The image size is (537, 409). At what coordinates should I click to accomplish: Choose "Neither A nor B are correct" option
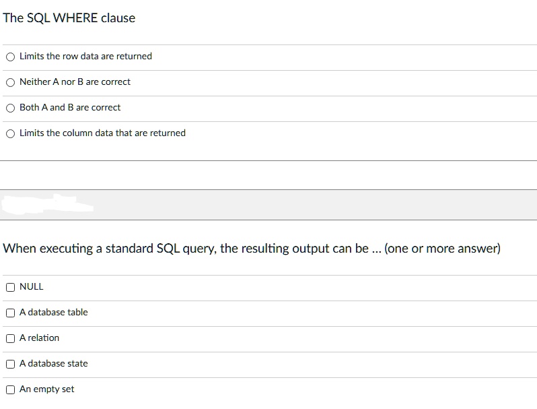pos(10,82)
